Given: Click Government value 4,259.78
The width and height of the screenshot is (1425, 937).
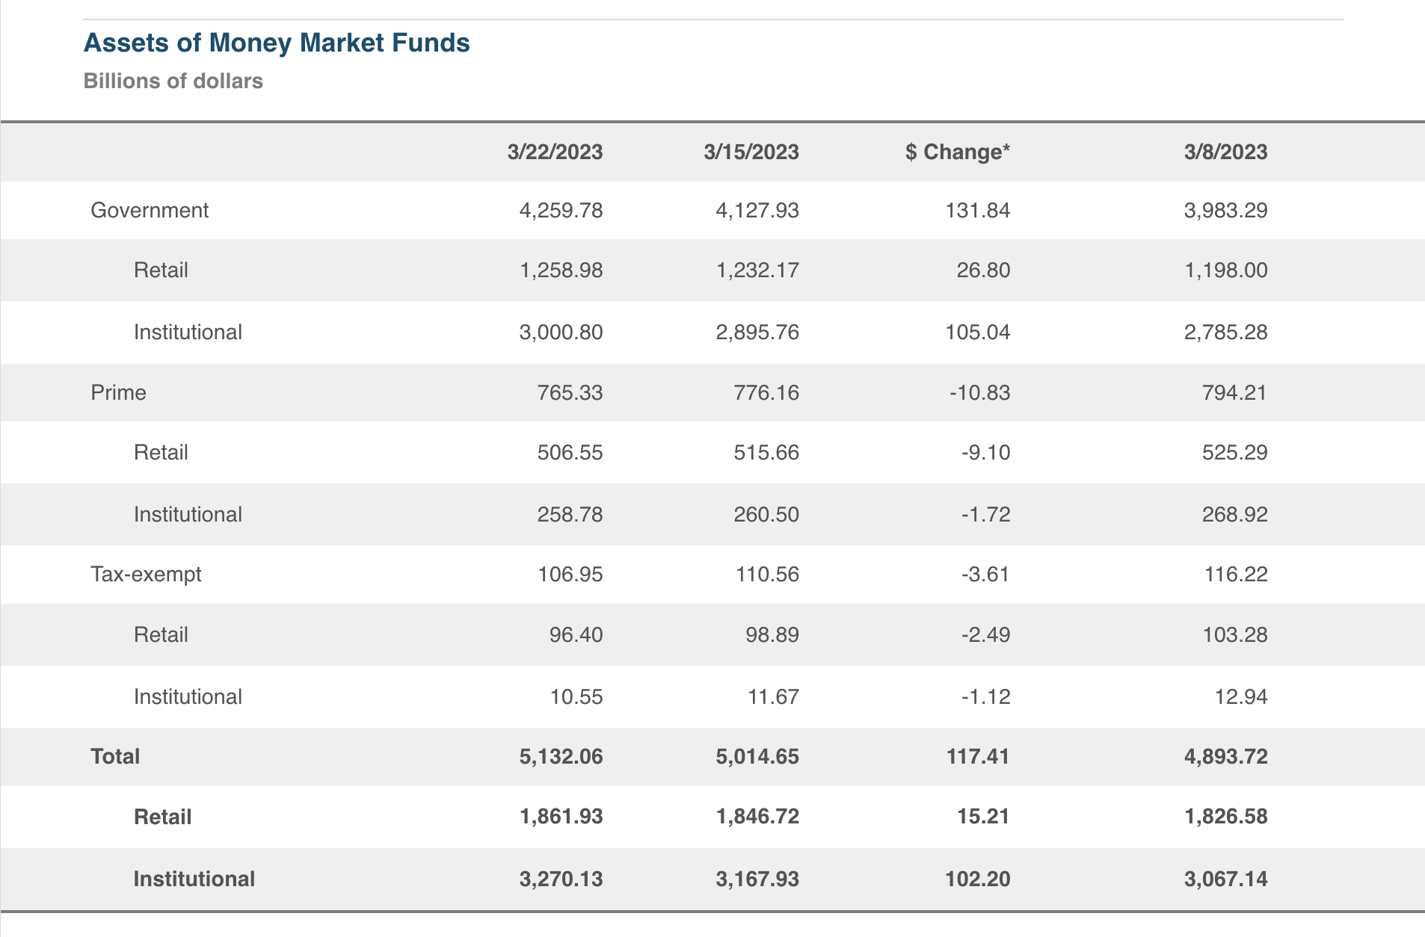Looking at the screenshot, I should click(561, 210).
